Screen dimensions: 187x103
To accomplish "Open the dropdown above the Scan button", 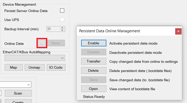I will click(15, 85).
